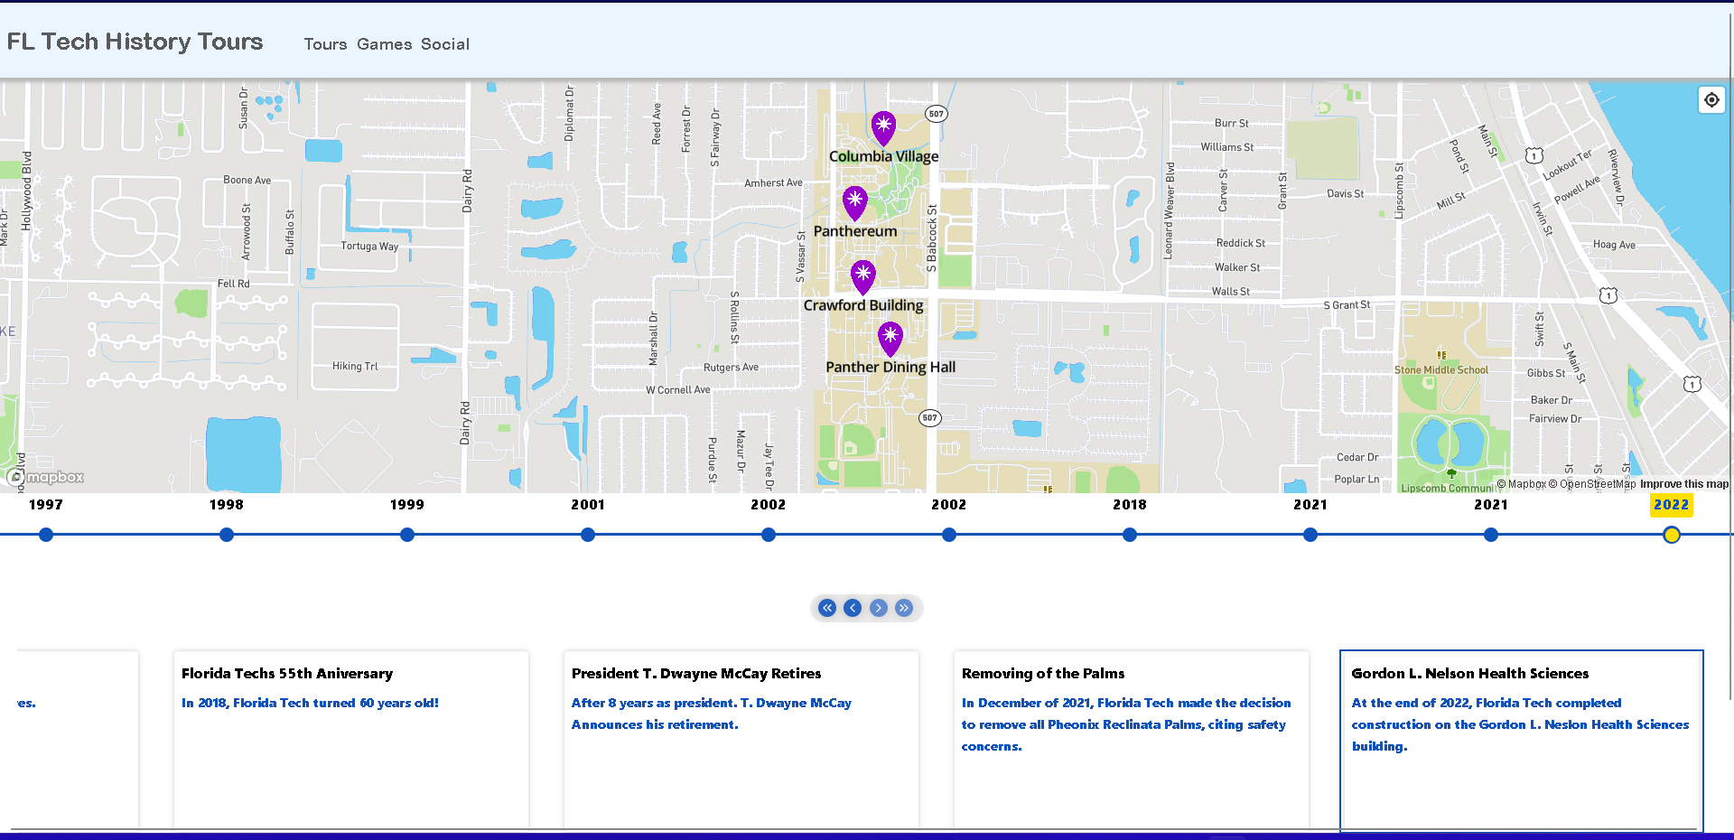
Task: Select the 1998 timeline marker
Action: tap(227, 535)
